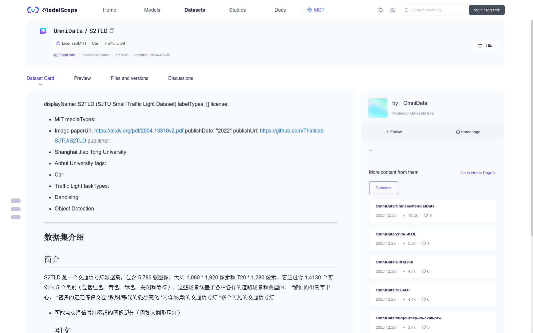
Task: Switch to the Discussions tab
Action: pos(181,78)
